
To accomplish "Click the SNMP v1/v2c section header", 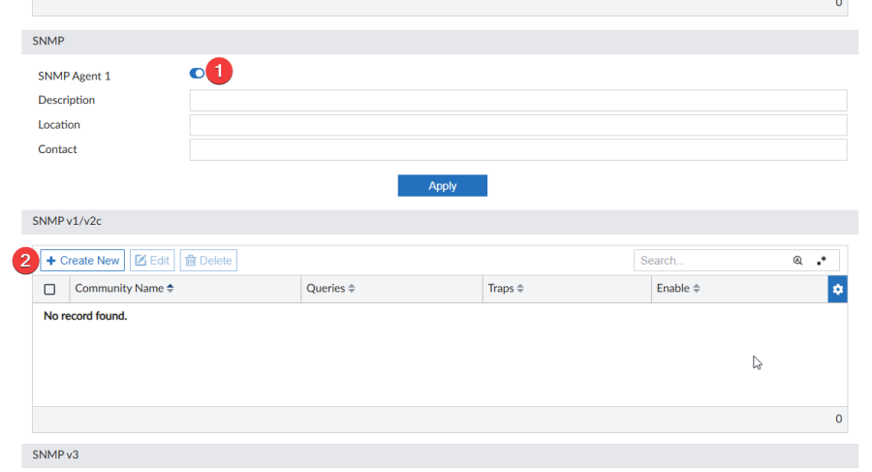I will [x=440, y=222].
